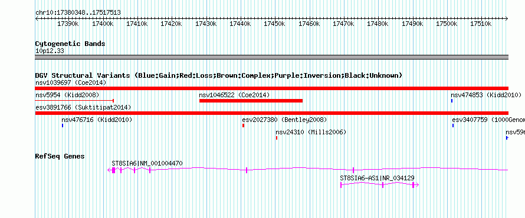Click the 17420k ruler tick label
Viewport: 525px width, 218px height.
(172, 24)
